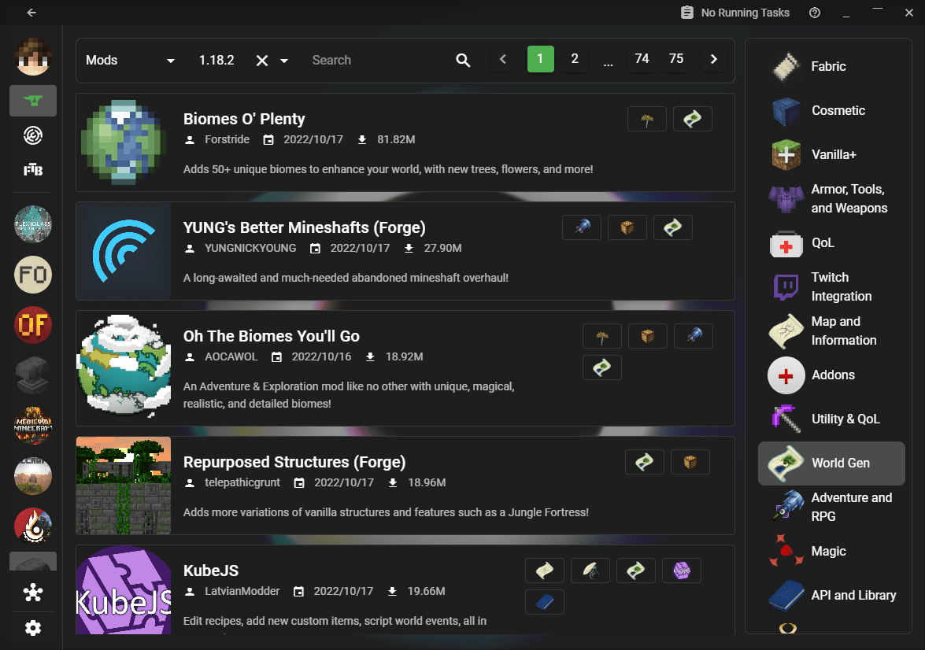Viewport: 925px width, 650px height.
Task: Select the Map and Information category
Action: tap(831, 331)
